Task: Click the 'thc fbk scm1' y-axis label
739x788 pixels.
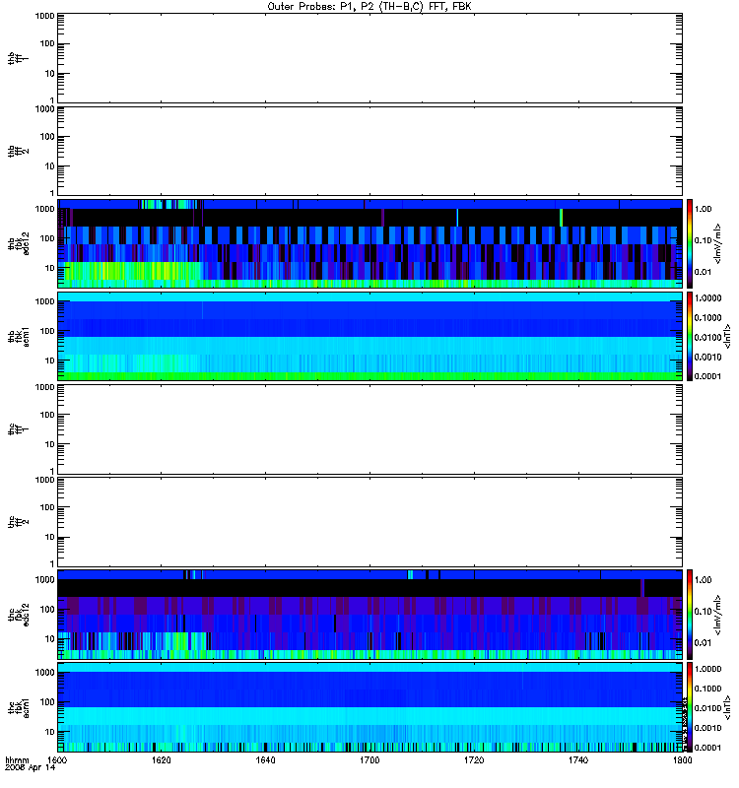Action: click(x=19, y=707)
